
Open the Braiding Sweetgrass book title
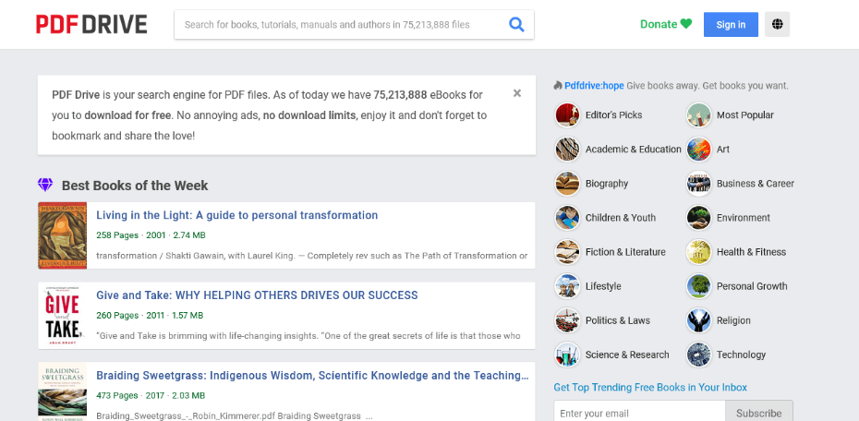[x=312, y=376]
